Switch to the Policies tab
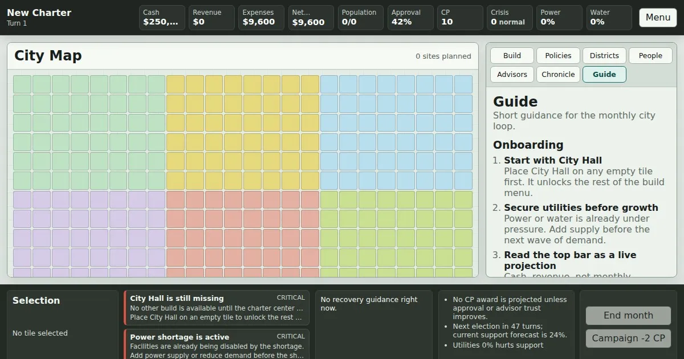 [558, 55]
